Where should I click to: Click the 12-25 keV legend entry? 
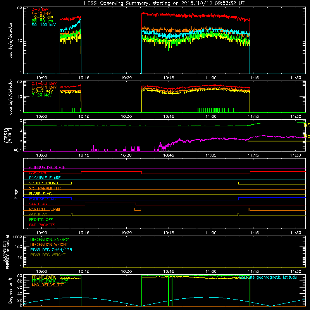[42, 17]
